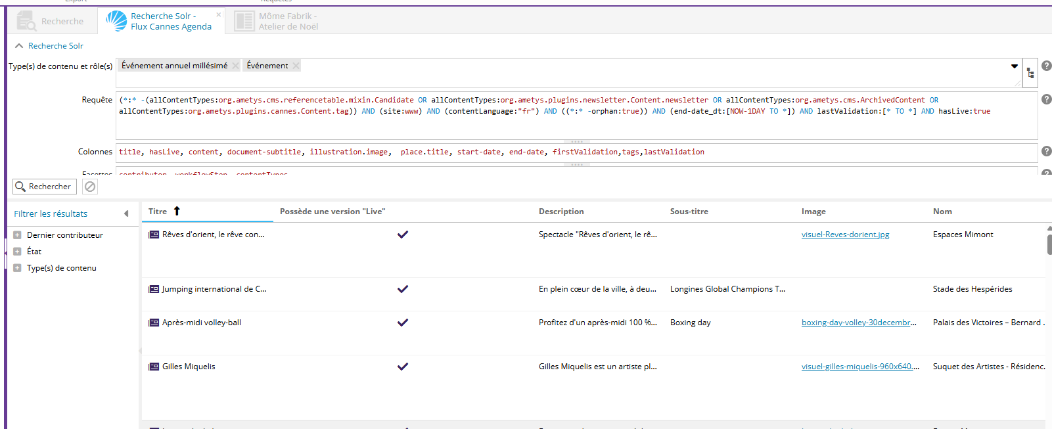Click help icon for the Colonnes field
Screen dimensions: 1052x429
click(x=1046, y=151)
